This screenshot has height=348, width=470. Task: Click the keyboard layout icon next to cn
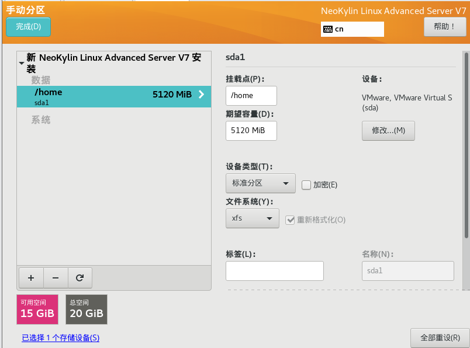[328, 29]
